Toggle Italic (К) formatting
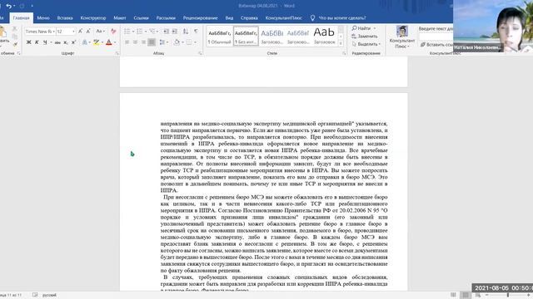 (37, 42)
